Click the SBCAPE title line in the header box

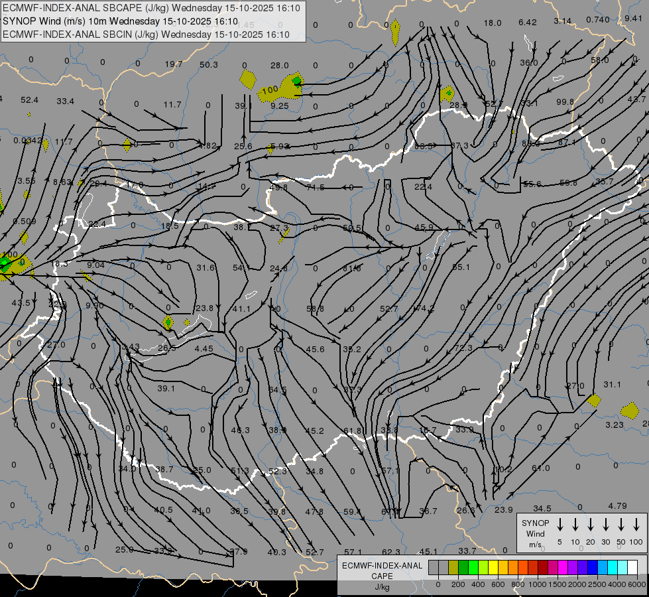[152, 8]
